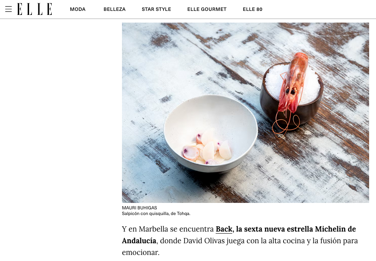The height and width of the screenshot is (261, 376).
Task: Follow the Back restaurant link
Action: [x=224, y=229]
